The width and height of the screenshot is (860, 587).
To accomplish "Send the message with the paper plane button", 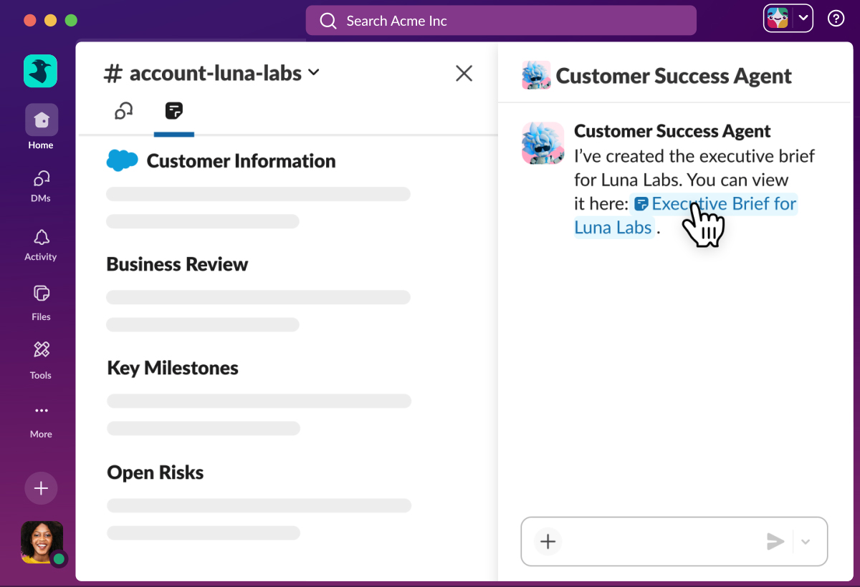I will pos(776,542).
